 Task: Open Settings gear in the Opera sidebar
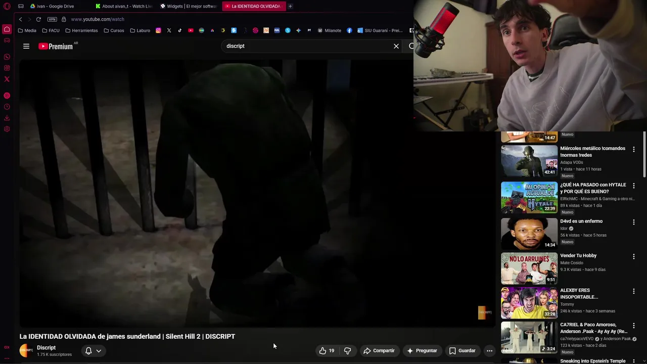7,129
